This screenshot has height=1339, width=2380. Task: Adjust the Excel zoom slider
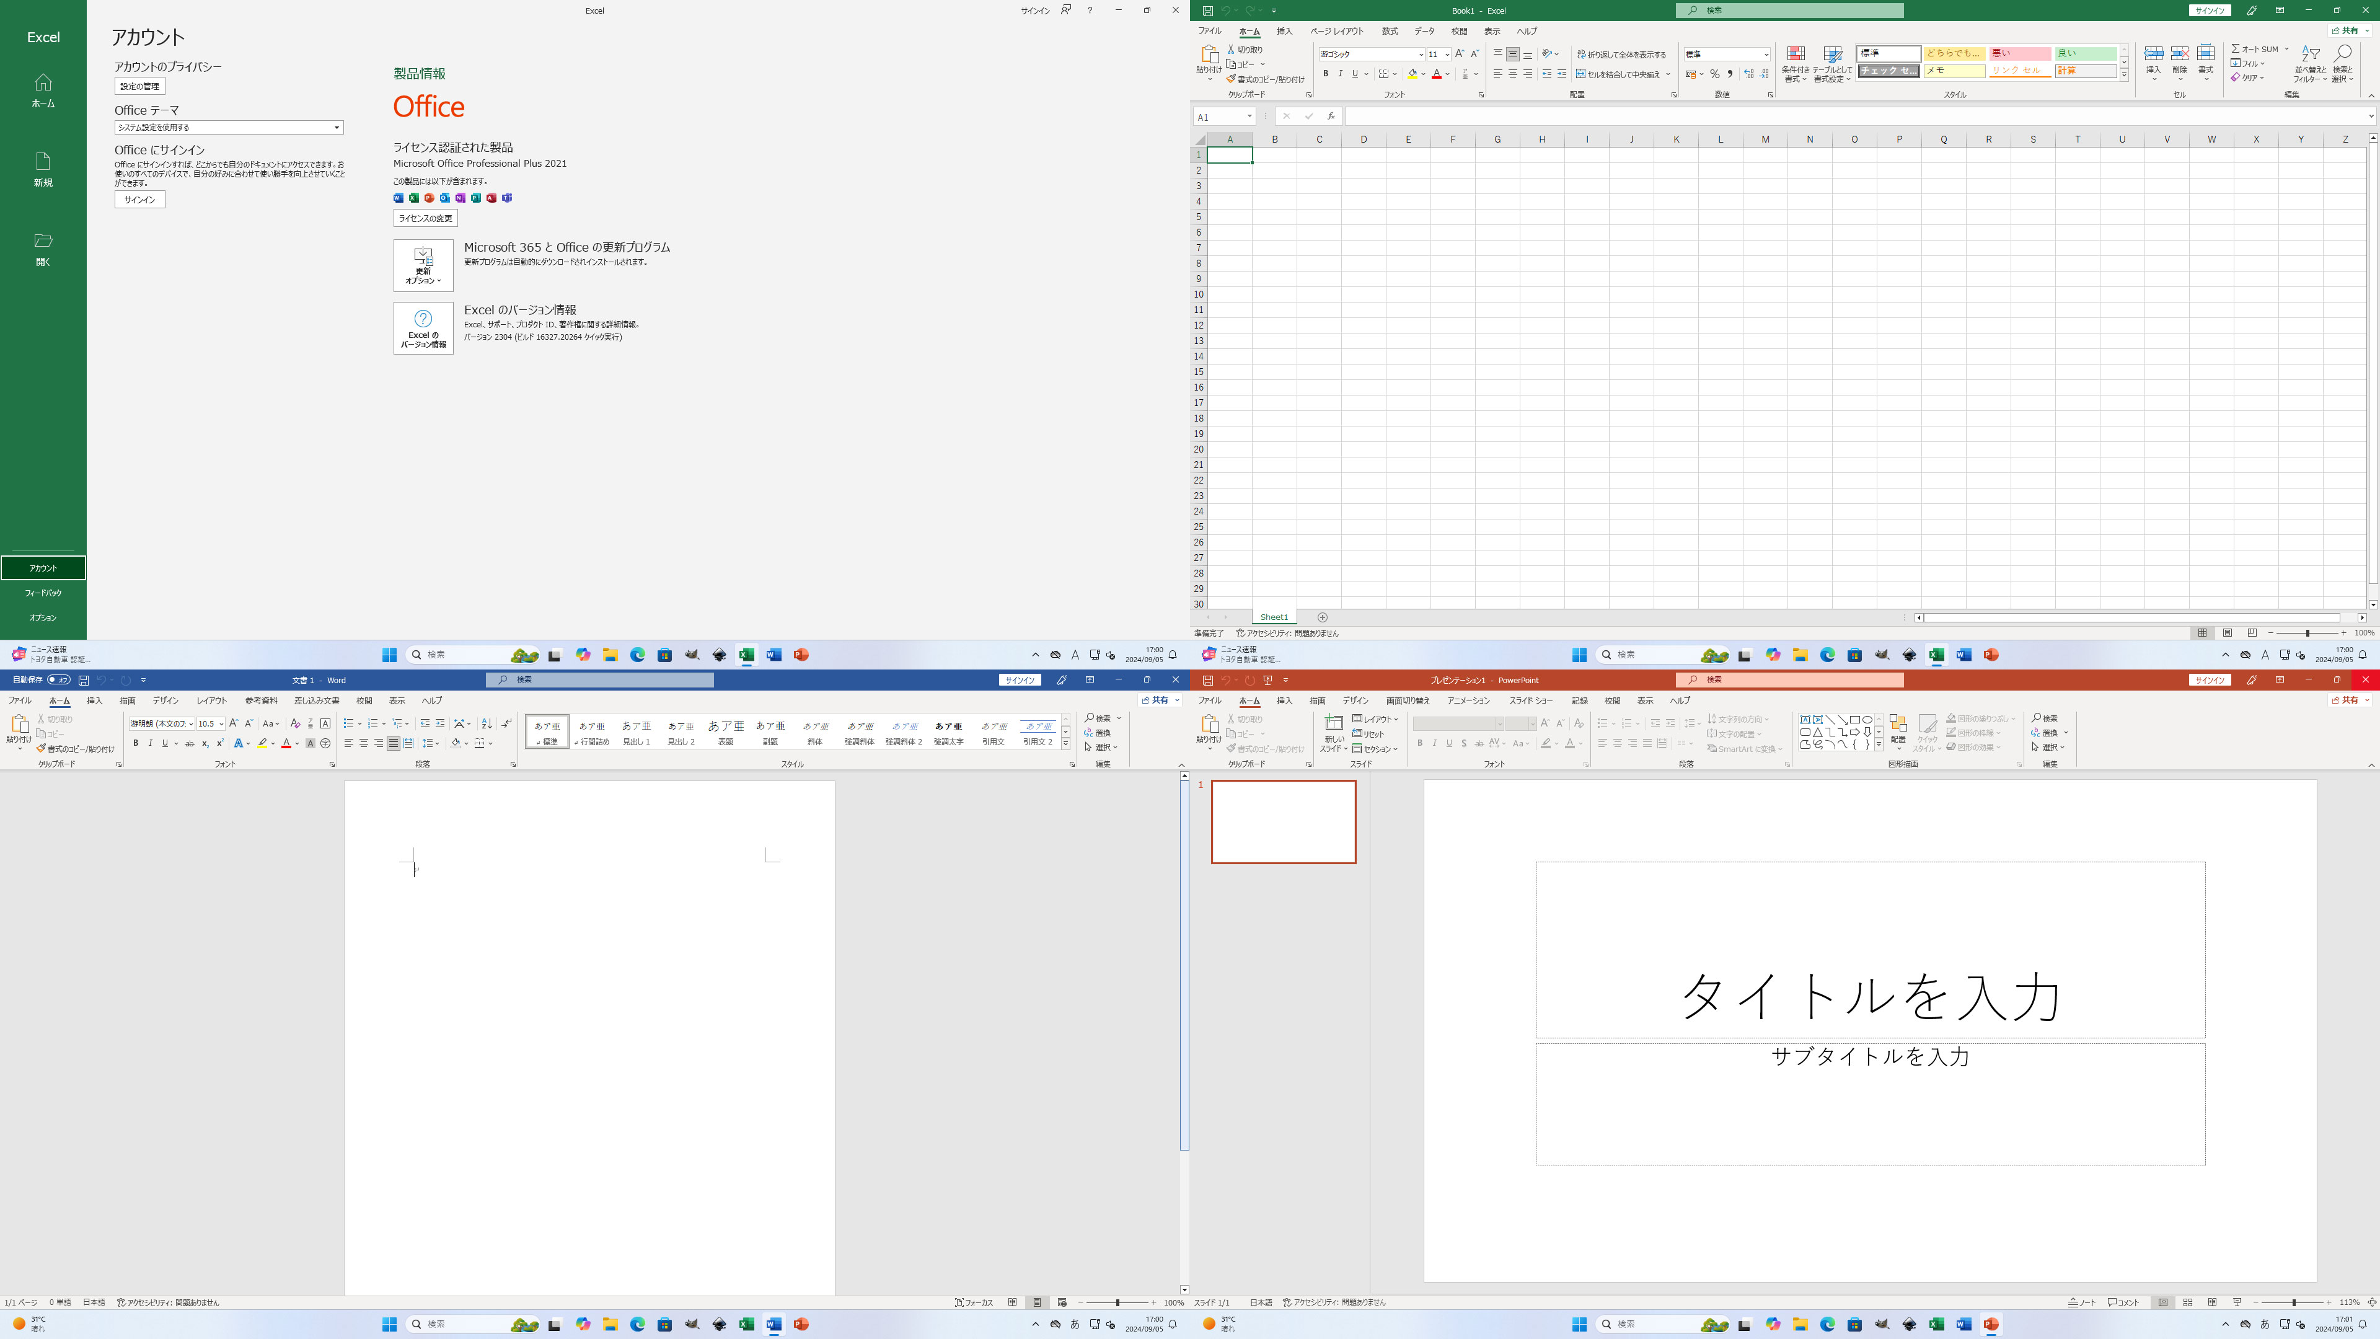[2307, 633]
